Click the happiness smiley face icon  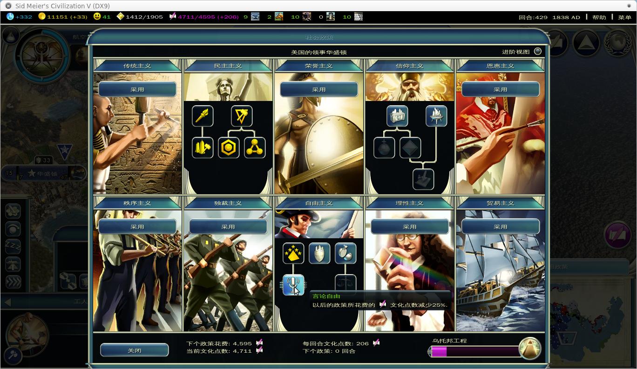(97, 17)
